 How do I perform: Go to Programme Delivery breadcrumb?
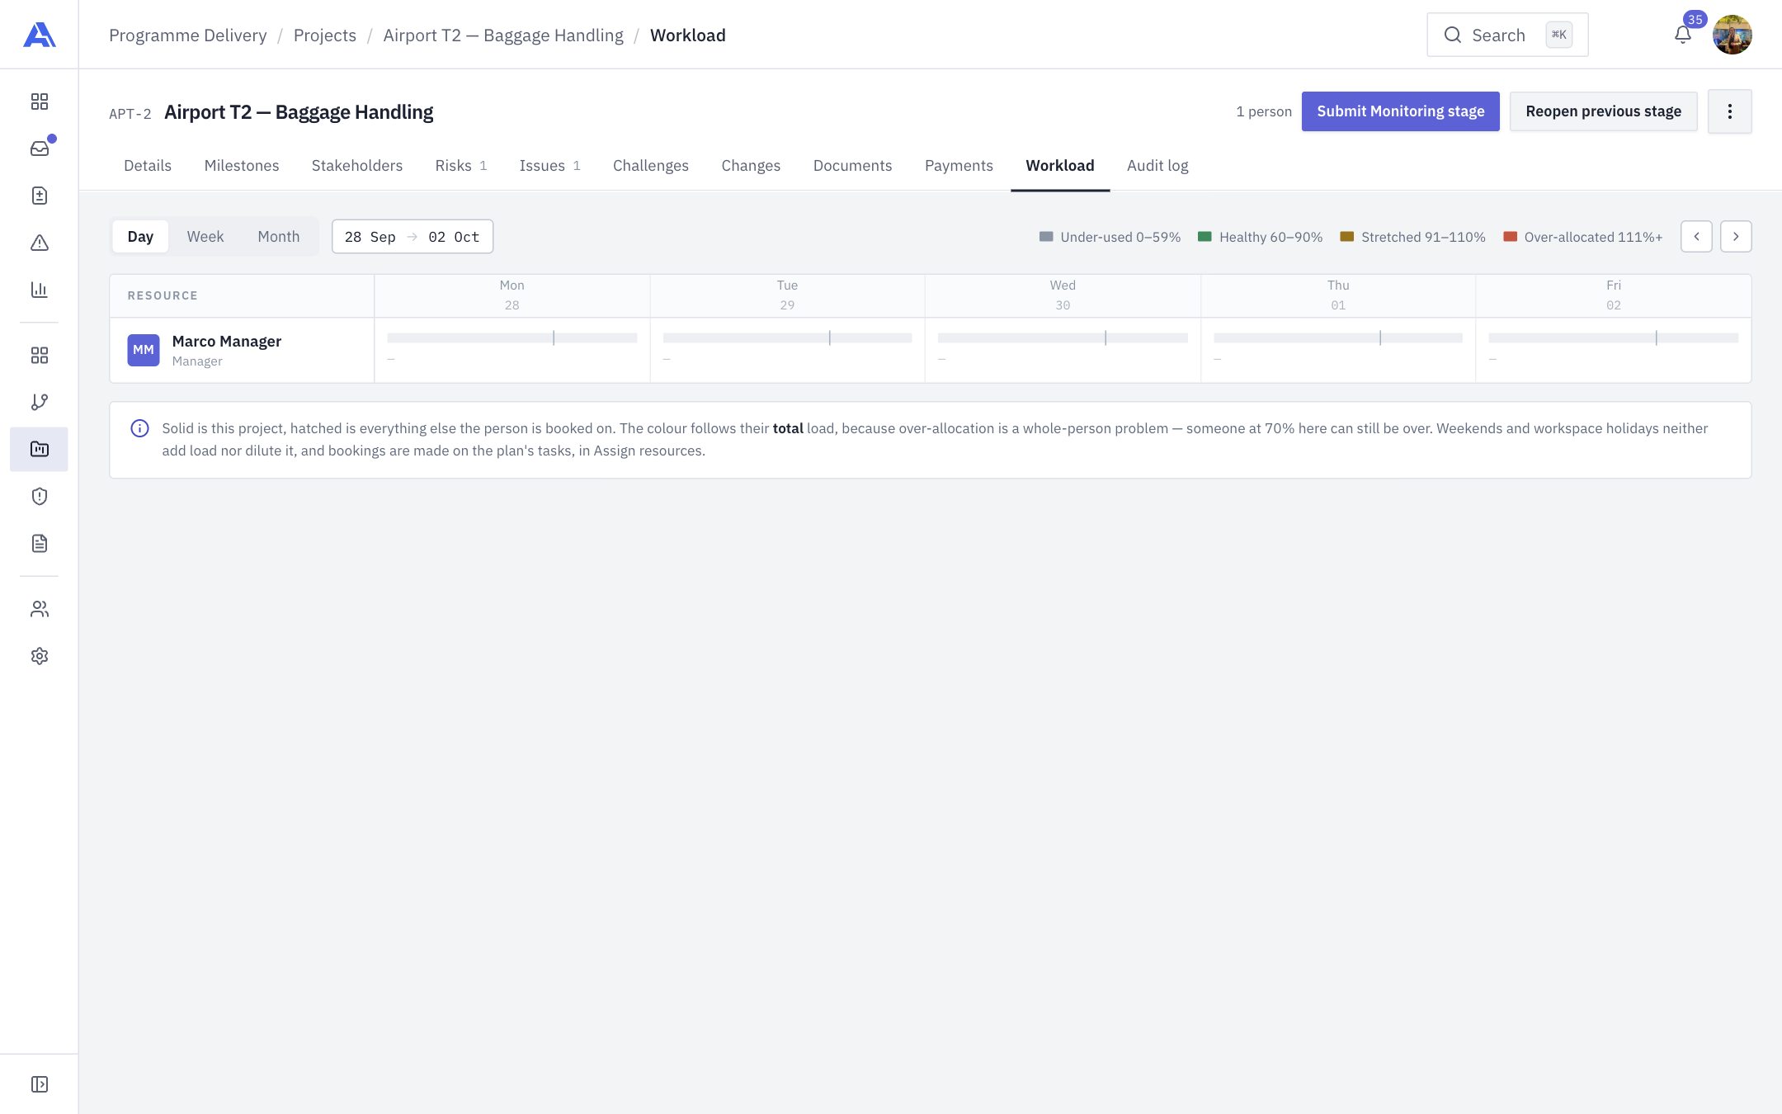[x=188, y=35]
